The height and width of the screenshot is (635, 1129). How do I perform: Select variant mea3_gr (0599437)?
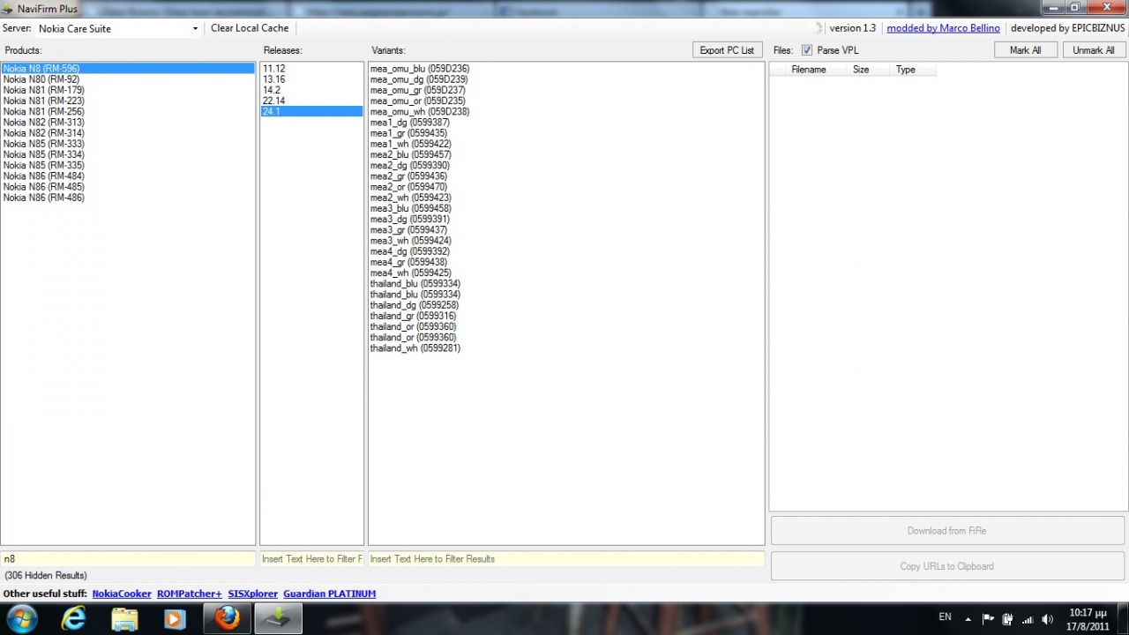click(566, 229)
